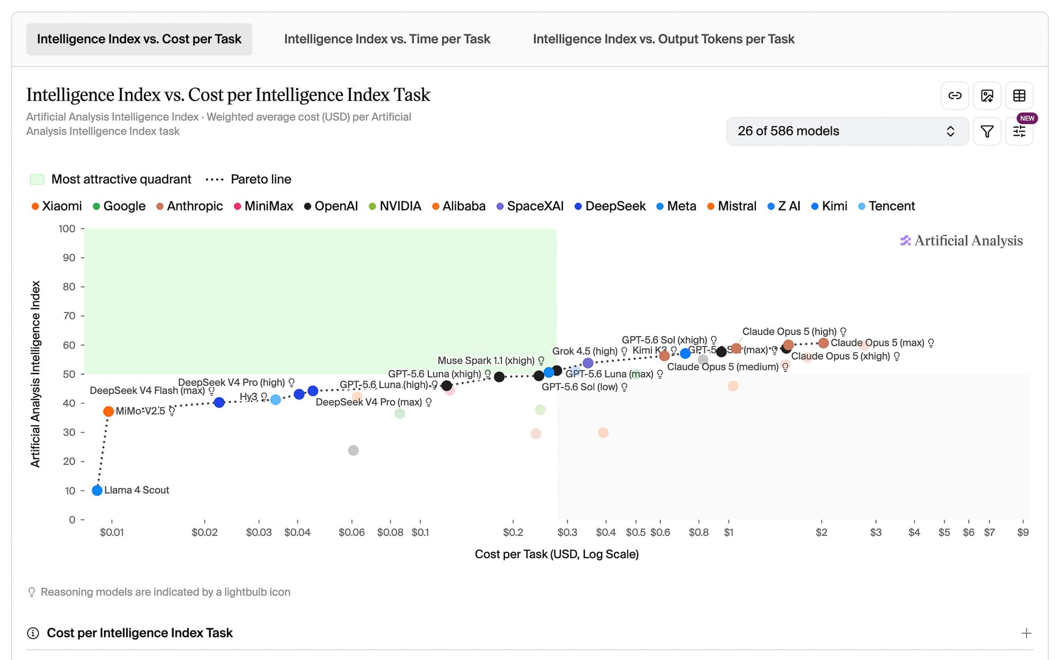1060x660 pixels.
Task: Toggle DeepSeek series in the legend
Action: [610, 206]
